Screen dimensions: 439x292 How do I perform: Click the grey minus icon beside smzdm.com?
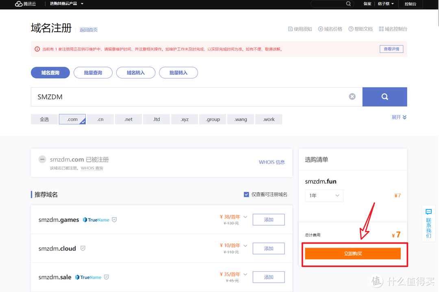(42, 159)
